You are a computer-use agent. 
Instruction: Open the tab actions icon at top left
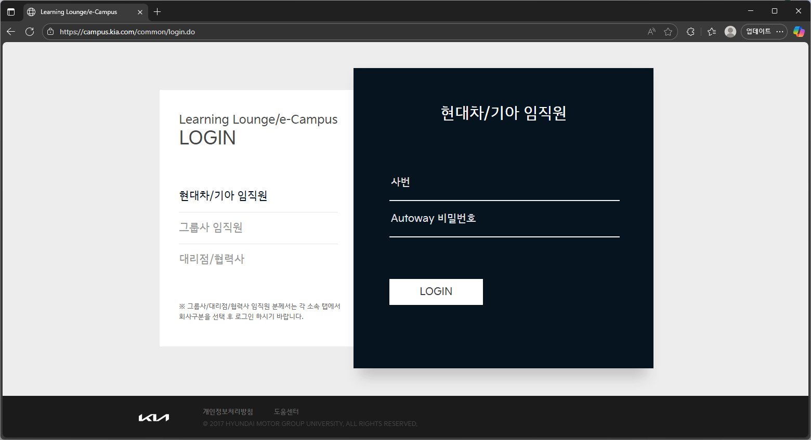pos(11,11)
